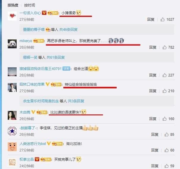Like the 湖北加油 comment thumbs-up

(x=166, y=150)
